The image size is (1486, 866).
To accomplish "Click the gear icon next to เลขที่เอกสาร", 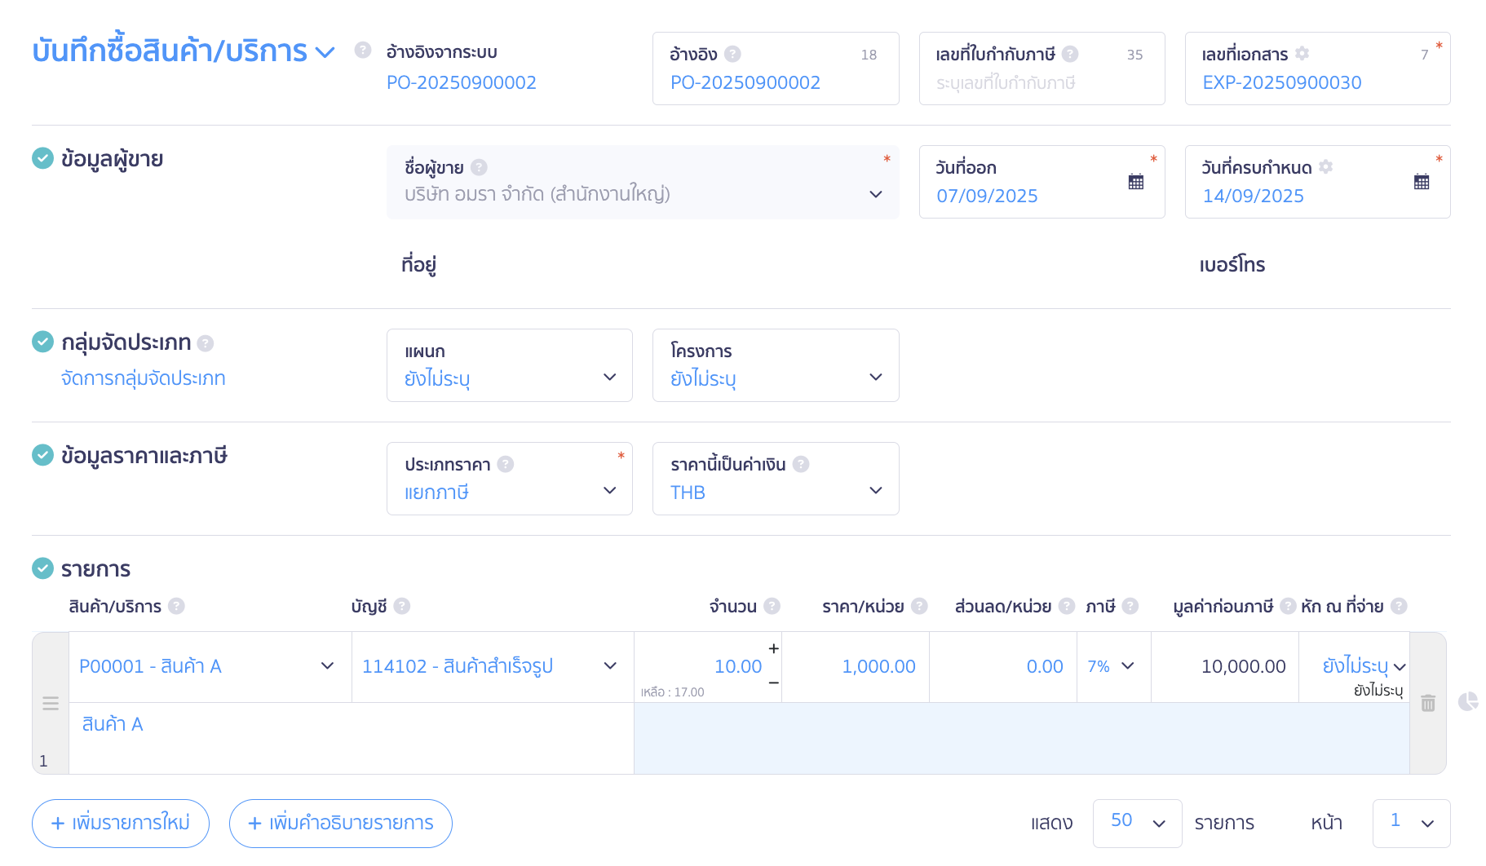I will click(x=1302, y=54).
